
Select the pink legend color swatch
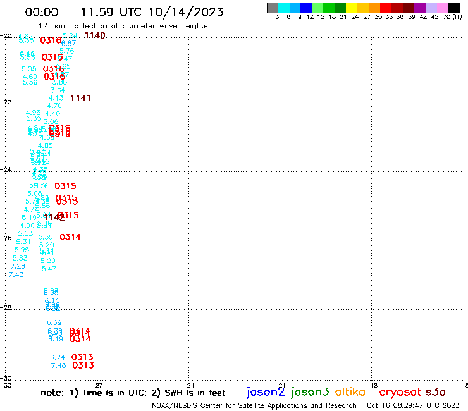pyautogui.click(x=442, y=8)
